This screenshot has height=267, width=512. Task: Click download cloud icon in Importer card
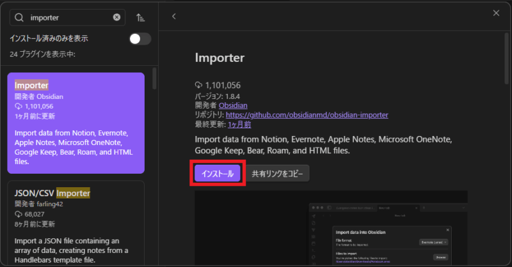coord(19,106)
